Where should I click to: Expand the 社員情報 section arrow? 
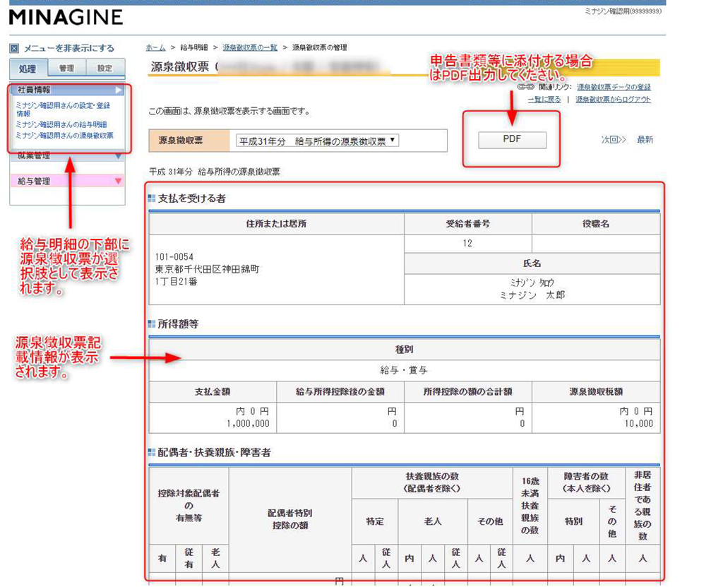tap(119, 90)
